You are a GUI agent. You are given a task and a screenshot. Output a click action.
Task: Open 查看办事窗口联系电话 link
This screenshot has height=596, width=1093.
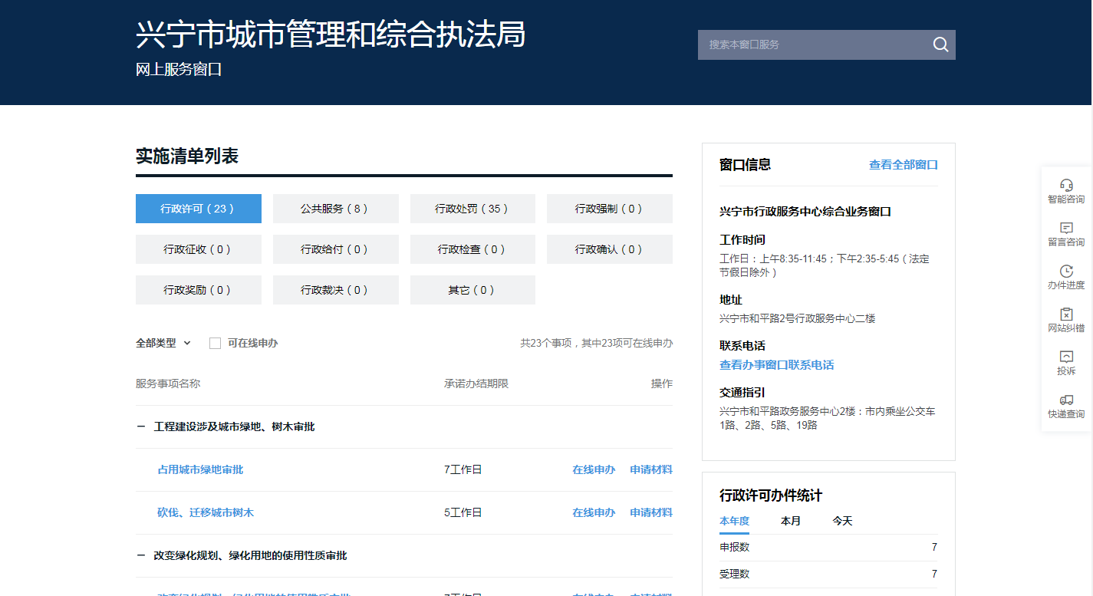click(777, 365)
